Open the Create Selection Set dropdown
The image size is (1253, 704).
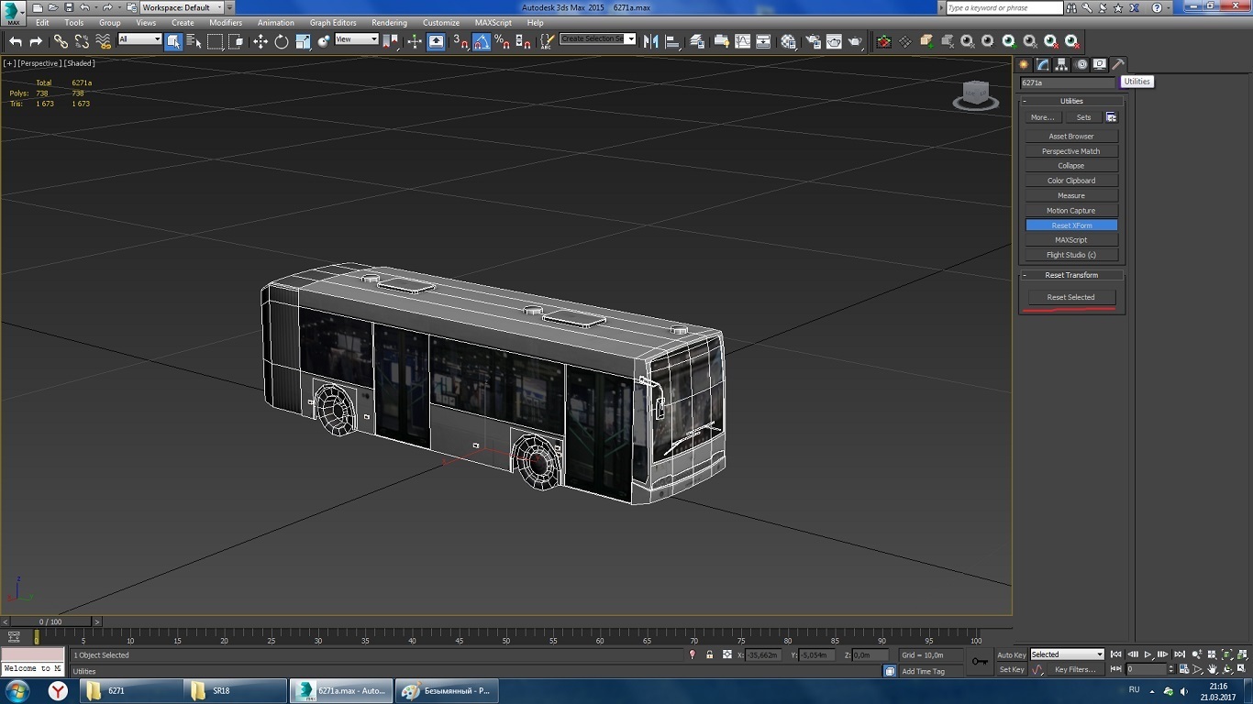point(597,39)
